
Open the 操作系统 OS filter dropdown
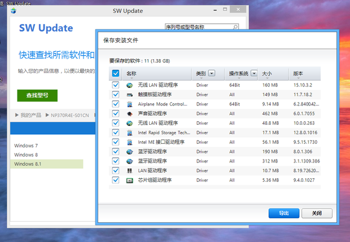click(x=254, y=73)
